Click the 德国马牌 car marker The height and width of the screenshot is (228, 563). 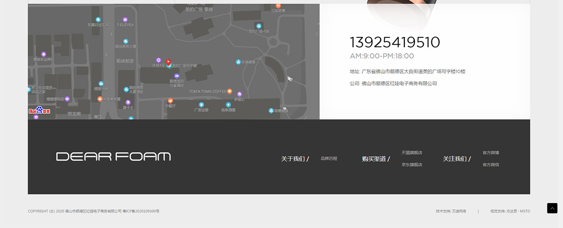point(101,83)
